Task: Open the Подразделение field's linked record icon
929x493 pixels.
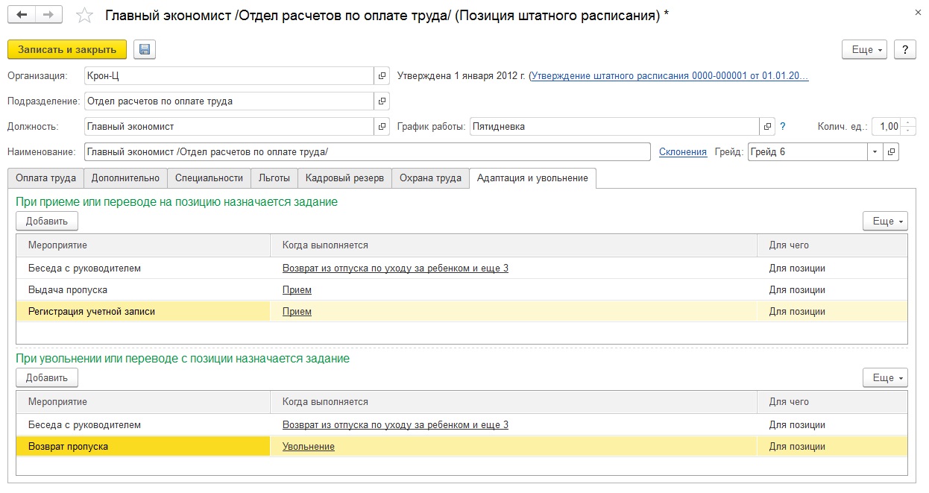Action: pyautogui.click(x=382, y=101)
